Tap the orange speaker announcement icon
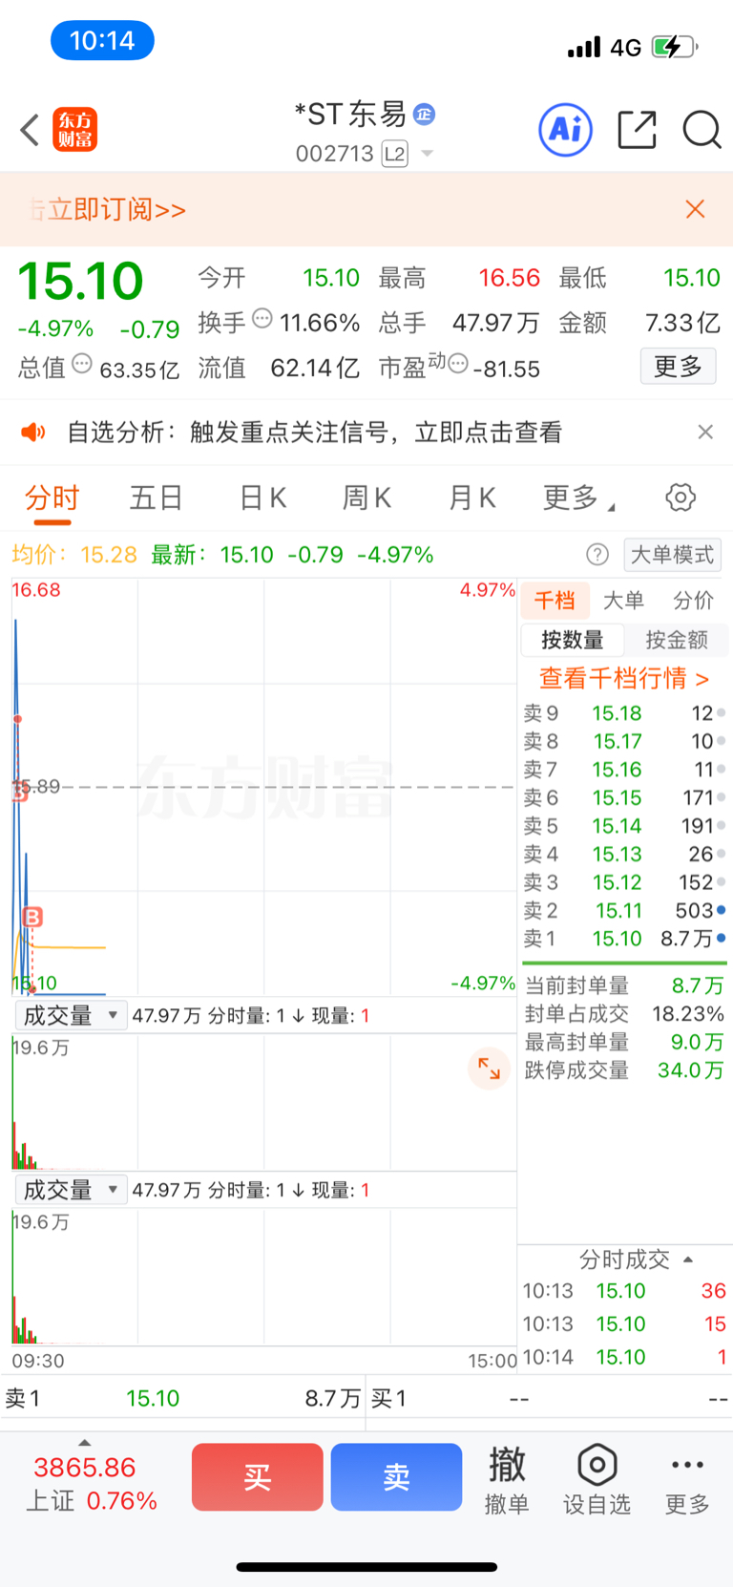 (x=33, y=433)
